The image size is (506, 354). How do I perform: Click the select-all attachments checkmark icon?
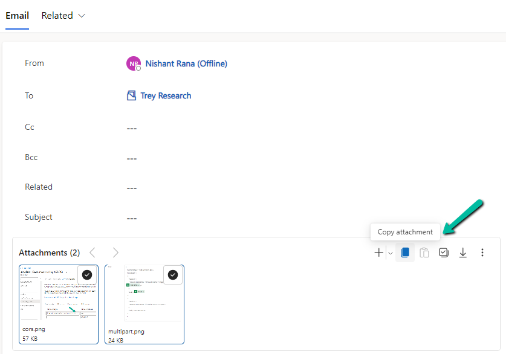pyautogui.click(x=444, y=252)
